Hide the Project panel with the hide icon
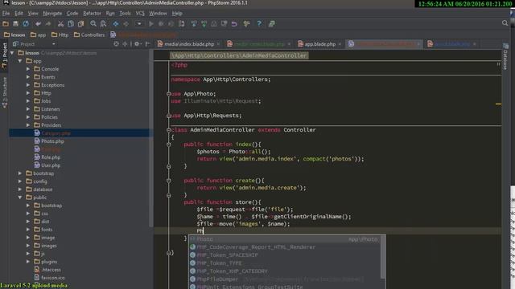Viewport: 515px width, 289px height. 147,43
